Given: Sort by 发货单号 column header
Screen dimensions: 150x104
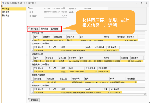Looking at the screenshot, I should (x=74, y=58).
